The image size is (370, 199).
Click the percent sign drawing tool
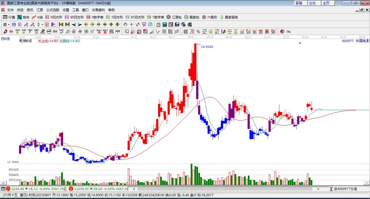[198, 32]
